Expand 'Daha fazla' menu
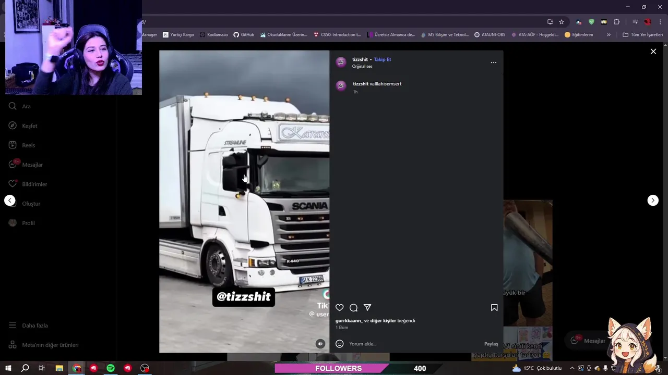Screen dimensions: 668x375 pos(28,326)
